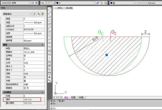Select the Line tool in draw toolbar
The image size is (162, 110).
tap(50, 9)
